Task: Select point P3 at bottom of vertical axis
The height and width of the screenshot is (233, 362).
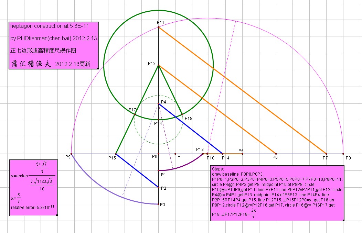Action: pyautogui.click(x=159, y=204)
